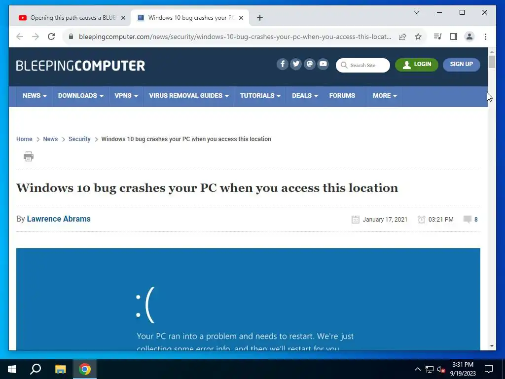Open the 8 comments link
The width and height of the screenshot is (505, 379).
click(x=476, y=220)
